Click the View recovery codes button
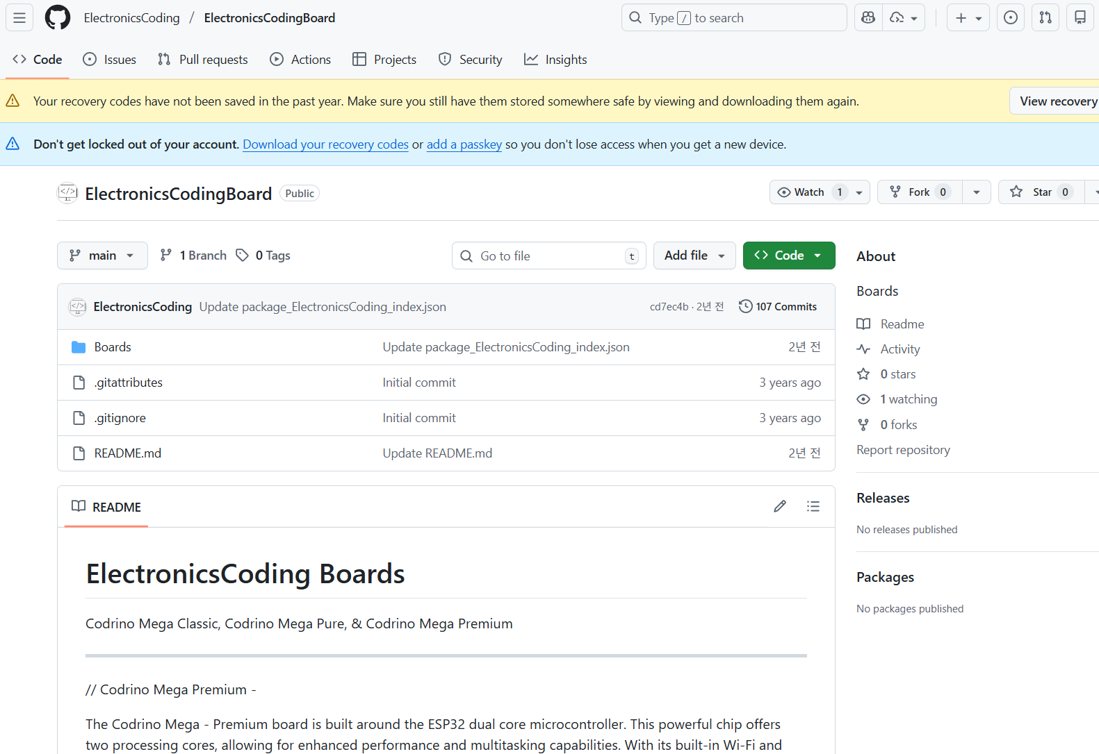The width and height of the screenshot is (1099, 754). 1054,101
